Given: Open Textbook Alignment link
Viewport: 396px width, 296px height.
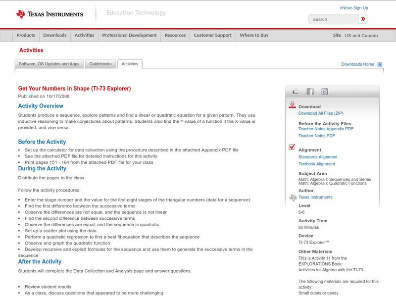Looking at the screenshot, I should [317, 164].
